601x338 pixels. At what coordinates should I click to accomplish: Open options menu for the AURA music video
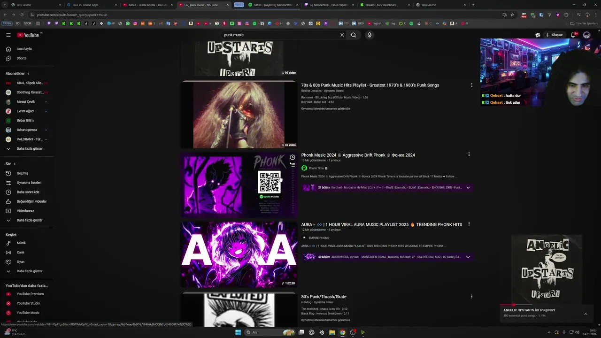click(469, 224)
